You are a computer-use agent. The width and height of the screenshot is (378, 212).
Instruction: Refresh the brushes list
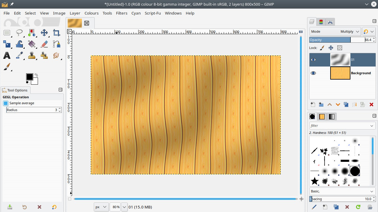coord(358,207)
